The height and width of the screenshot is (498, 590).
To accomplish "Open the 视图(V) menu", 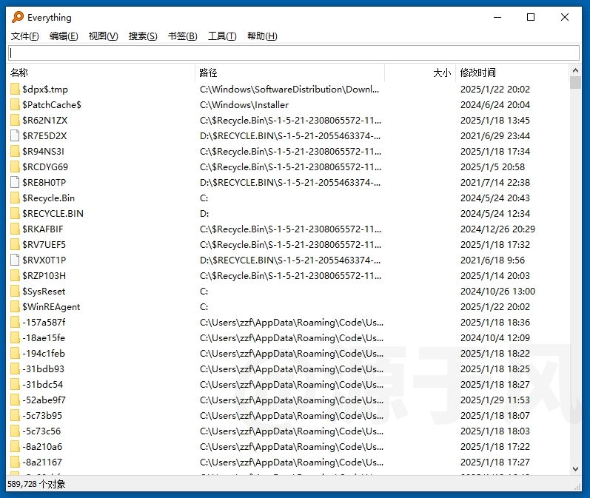I will point(103,36).
